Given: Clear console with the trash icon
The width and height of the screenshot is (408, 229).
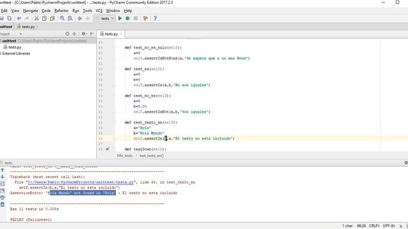Looking at the screenshot, I should [x=3, y=205].
